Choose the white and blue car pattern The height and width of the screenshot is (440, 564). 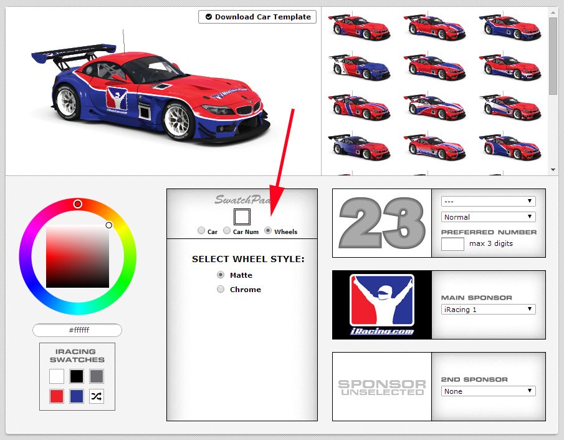click(358, 67)
